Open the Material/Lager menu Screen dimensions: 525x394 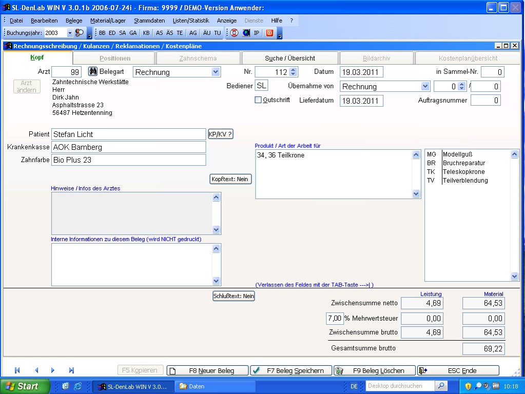tap(108, 21)
